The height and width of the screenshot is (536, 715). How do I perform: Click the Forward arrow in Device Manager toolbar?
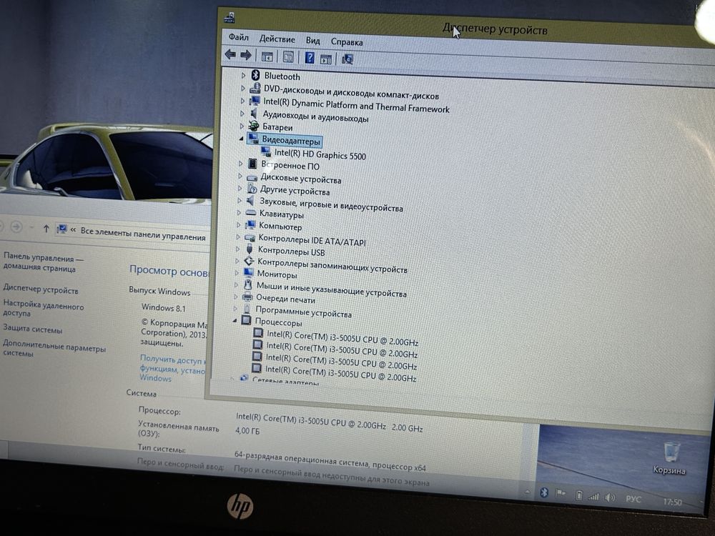(x=246, y=55)
